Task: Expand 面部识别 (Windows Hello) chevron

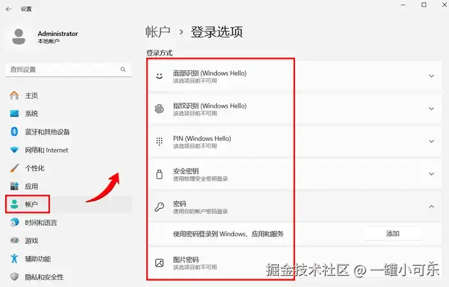Action: coord(431,76)
